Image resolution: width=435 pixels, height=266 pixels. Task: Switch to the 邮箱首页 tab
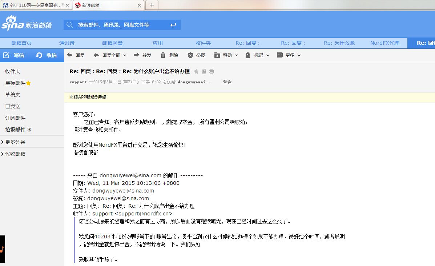point(21,43)
